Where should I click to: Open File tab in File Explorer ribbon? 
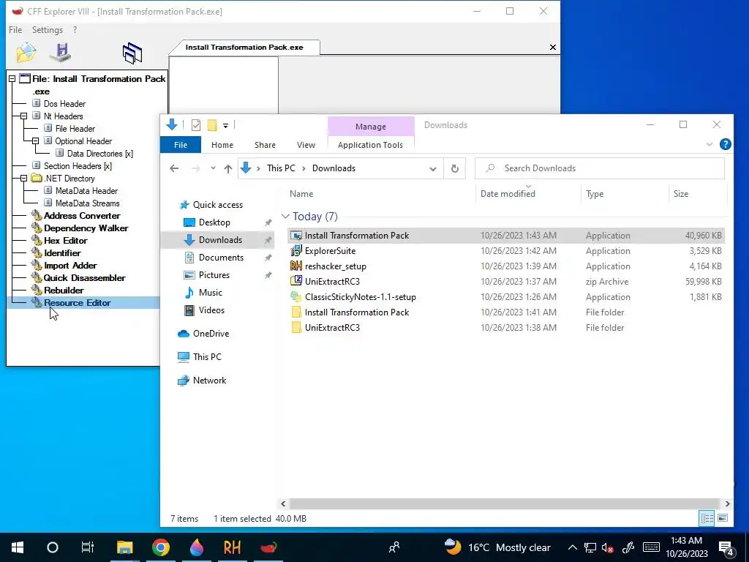(x=181, y=145)
